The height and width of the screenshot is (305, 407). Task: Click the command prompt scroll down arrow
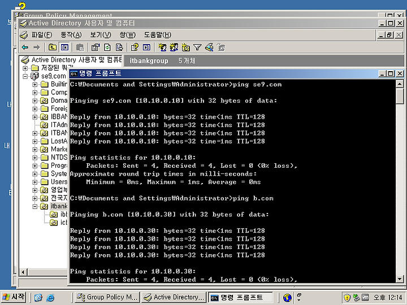click(x=400, y=279)
